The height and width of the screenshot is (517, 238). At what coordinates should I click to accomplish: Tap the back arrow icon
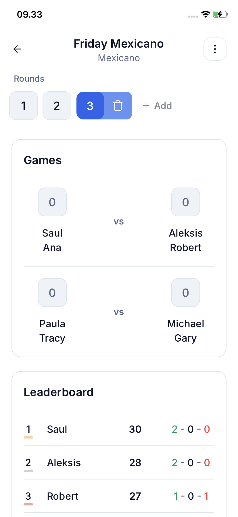click(17, 49)
